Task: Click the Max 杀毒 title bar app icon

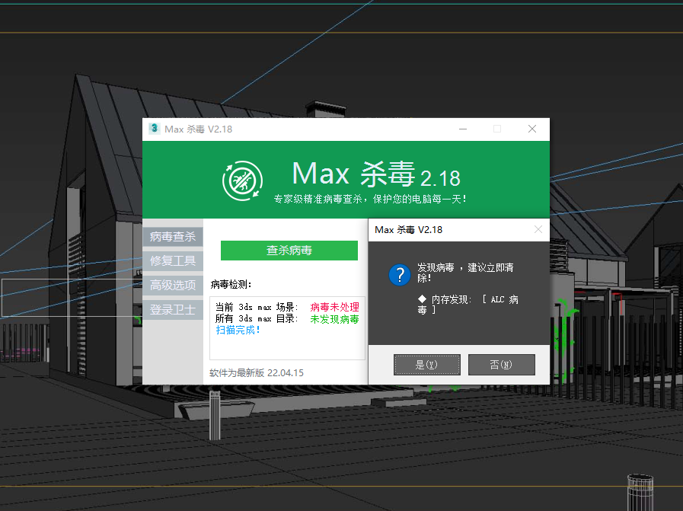Action: coord(155,129)
